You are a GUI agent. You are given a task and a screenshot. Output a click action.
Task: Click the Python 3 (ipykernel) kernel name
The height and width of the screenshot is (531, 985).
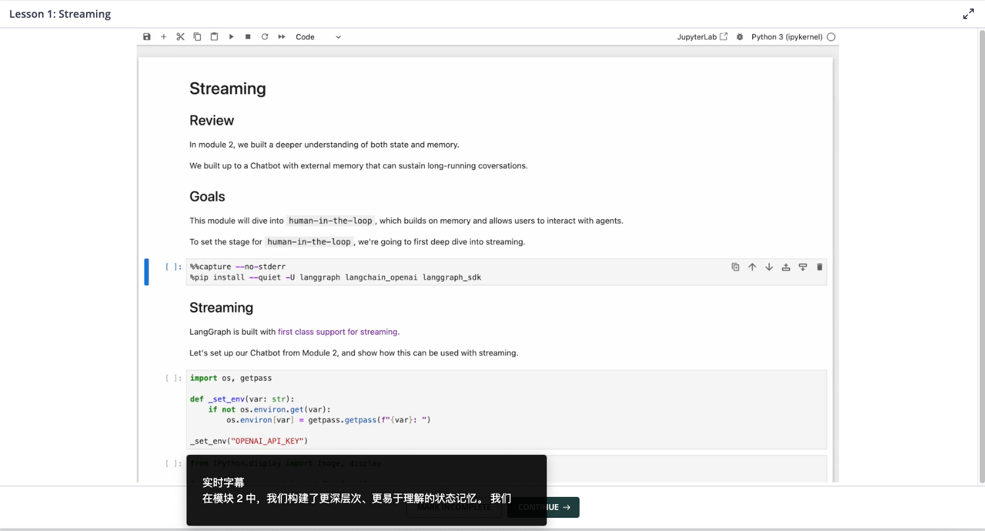787,37
